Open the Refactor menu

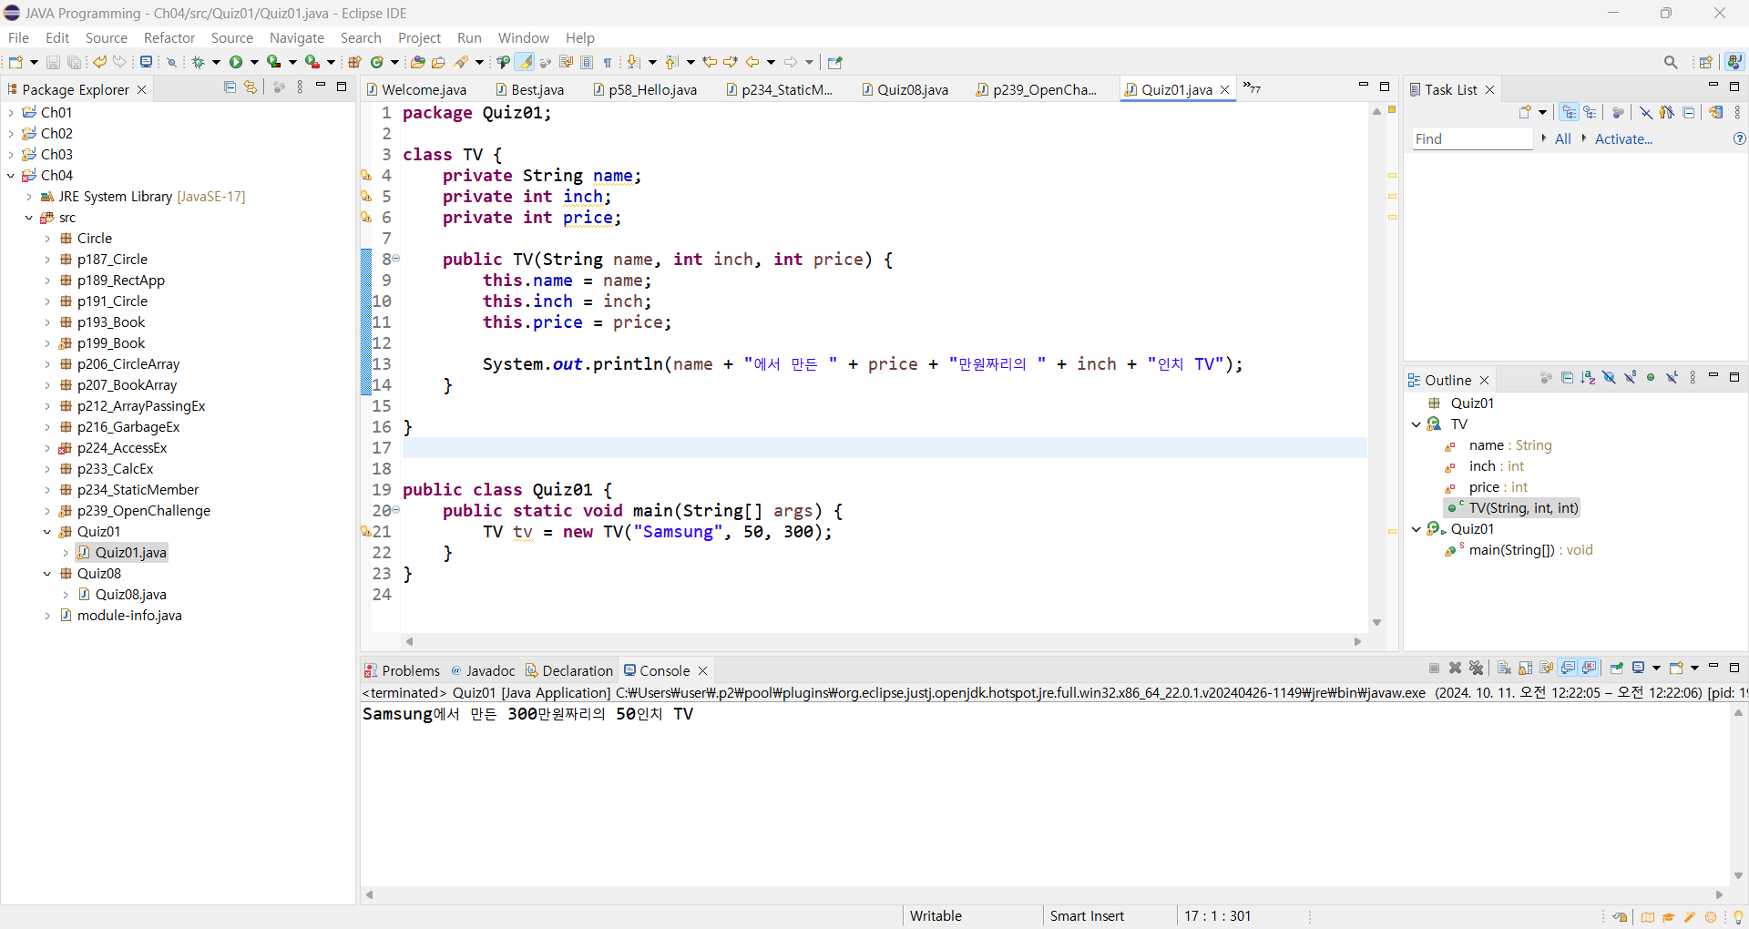[x=169, y=37]
